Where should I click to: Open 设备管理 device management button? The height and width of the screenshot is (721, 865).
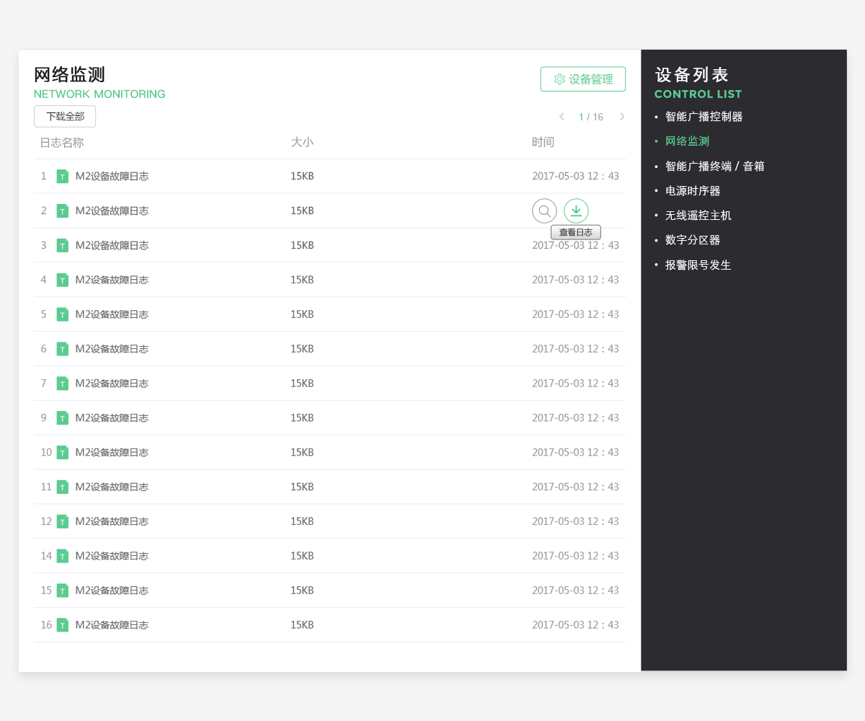(583, 79)
